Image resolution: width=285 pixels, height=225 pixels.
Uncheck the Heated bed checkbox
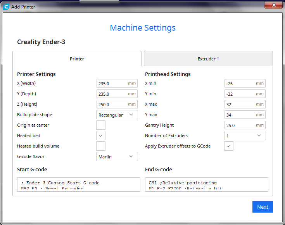[x=101, y=136]
